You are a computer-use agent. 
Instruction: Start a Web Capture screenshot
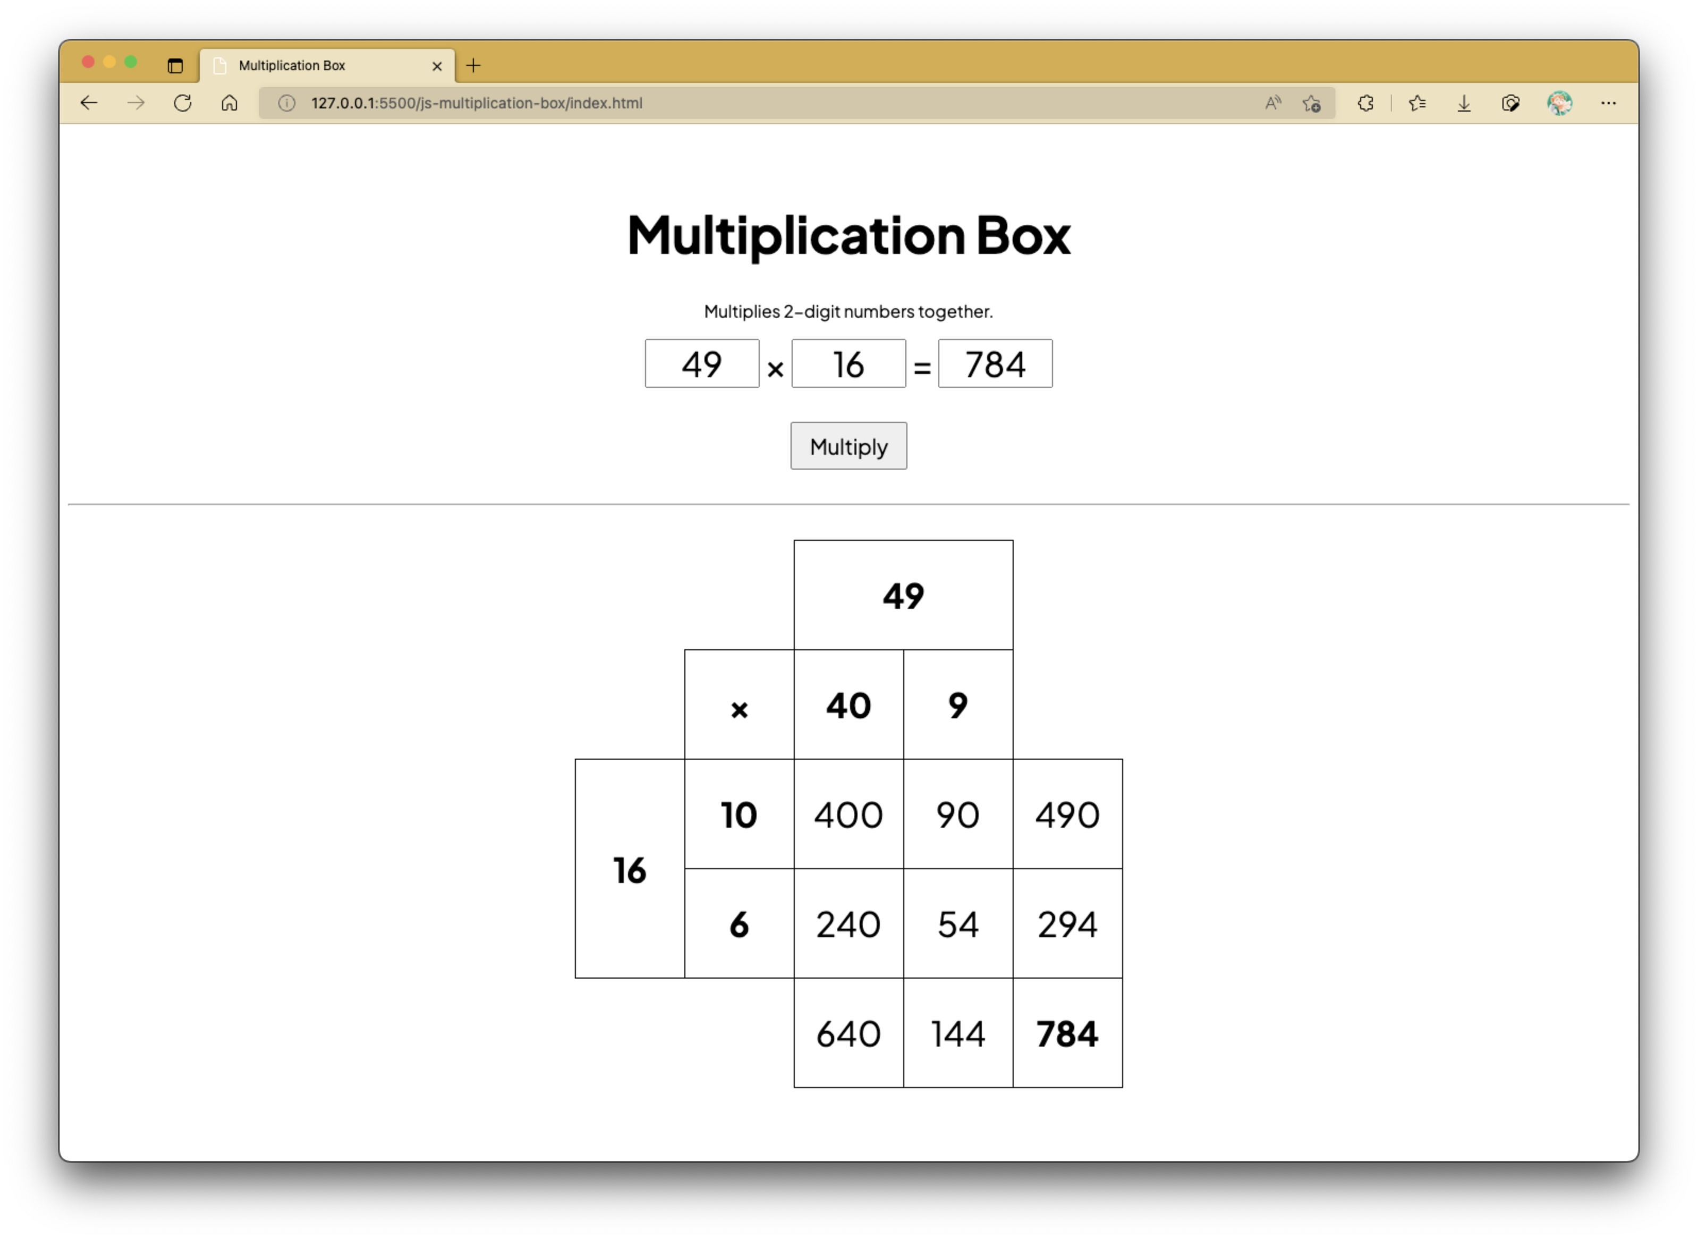pyautogui.click(x=1511, y=103)
